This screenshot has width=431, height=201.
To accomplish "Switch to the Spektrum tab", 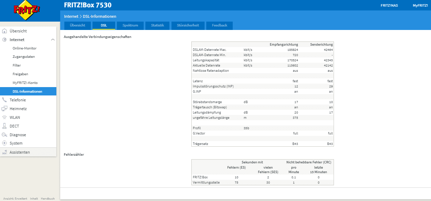I will coord(130,25).
